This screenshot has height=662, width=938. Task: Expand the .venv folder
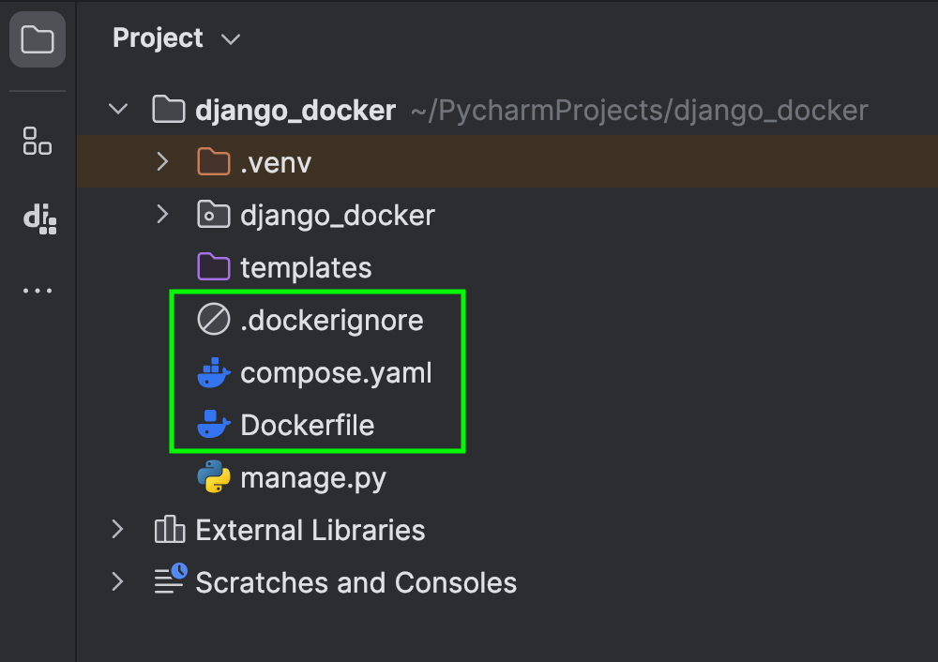[163, 162]
